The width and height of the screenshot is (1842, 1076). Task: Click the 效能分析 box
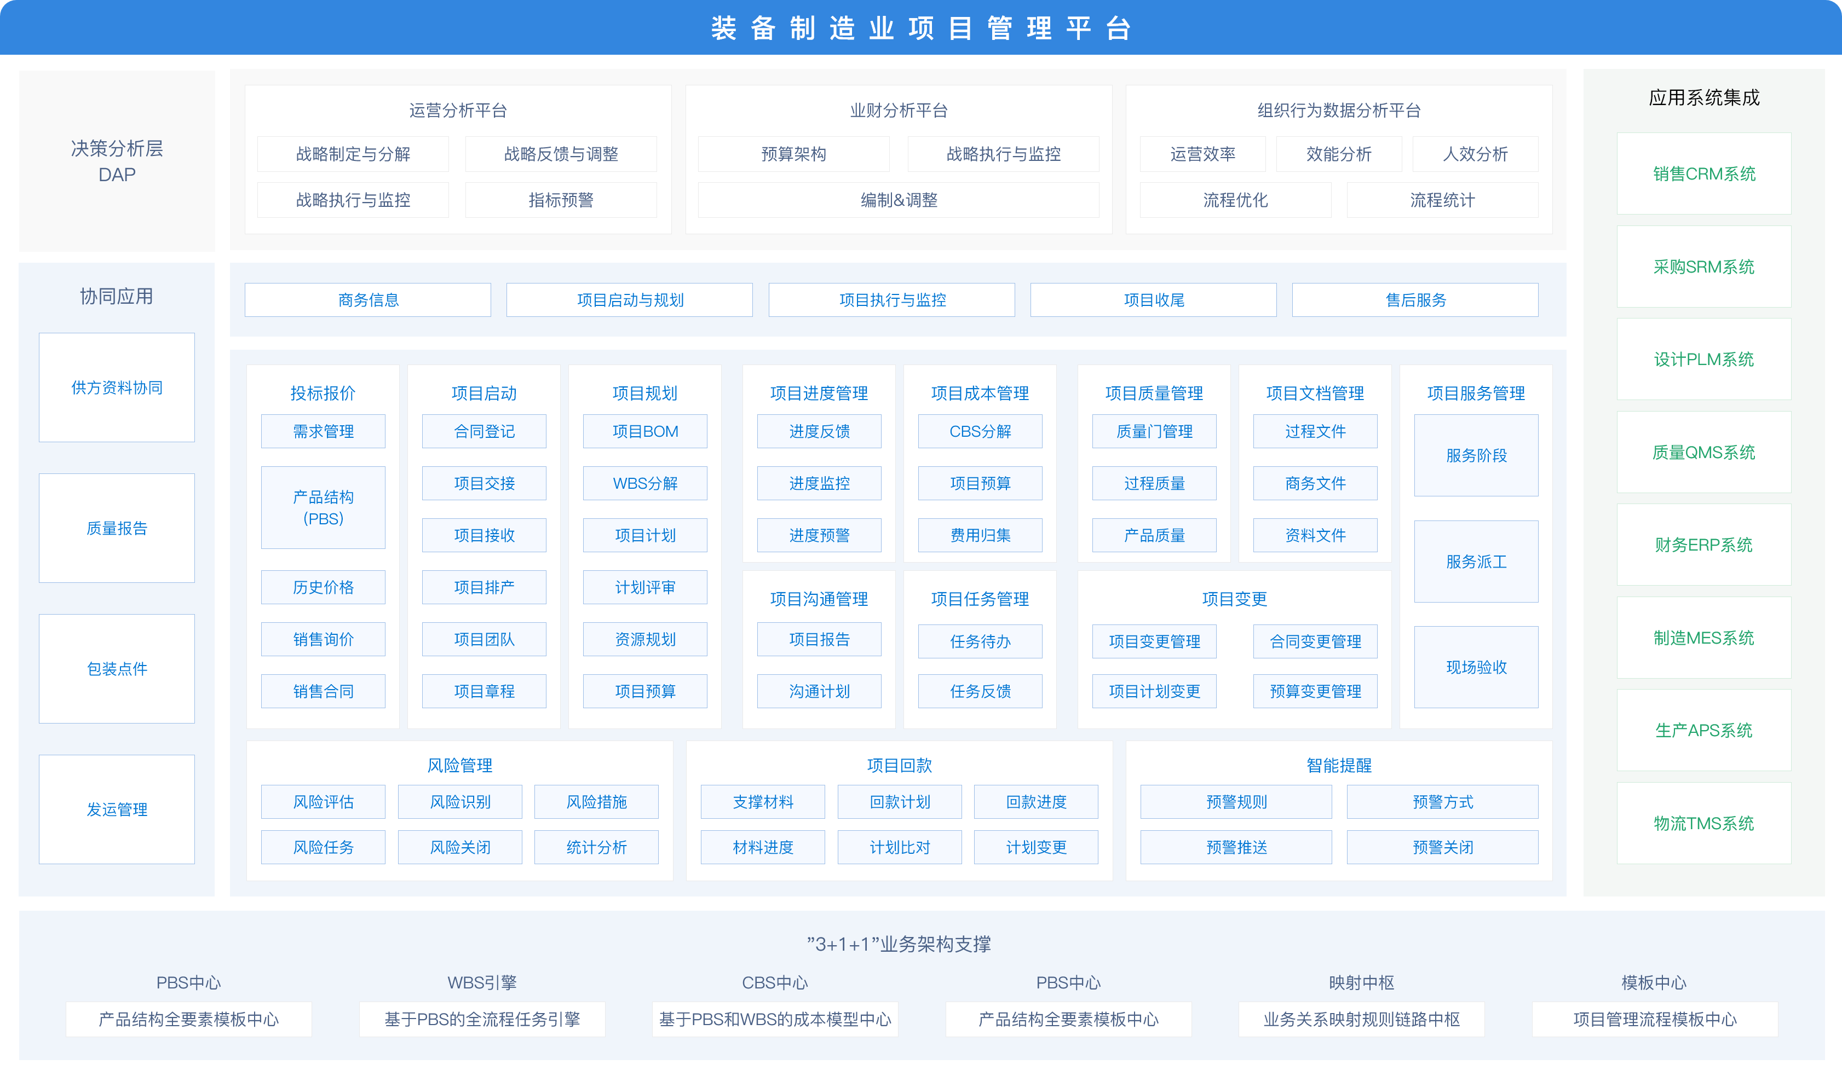click(1339, 154)
